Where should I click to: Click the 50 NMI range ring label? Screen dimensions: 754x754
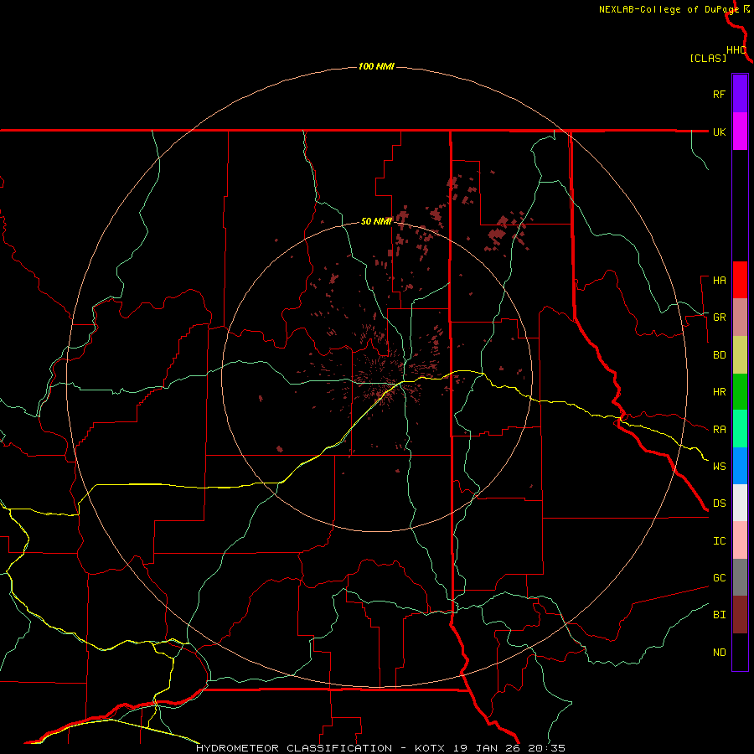click(x=376, y=221)
